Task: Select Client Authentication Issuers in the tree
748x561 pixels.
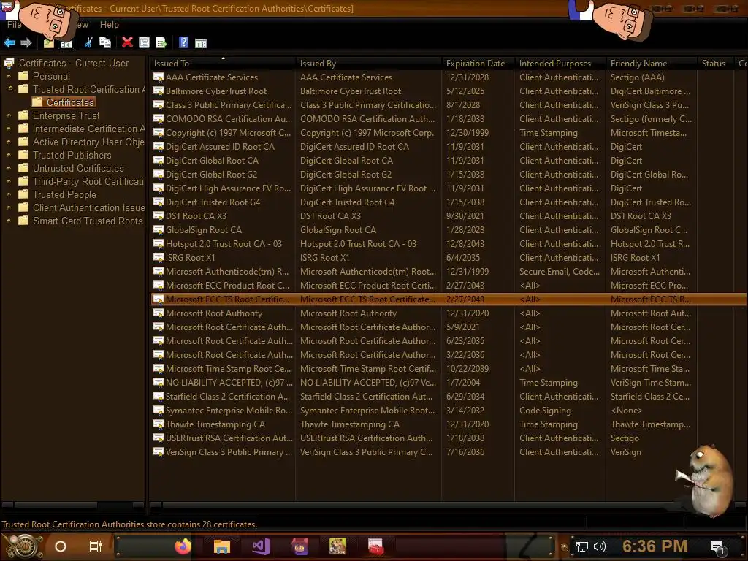Action: pos(88,208)
